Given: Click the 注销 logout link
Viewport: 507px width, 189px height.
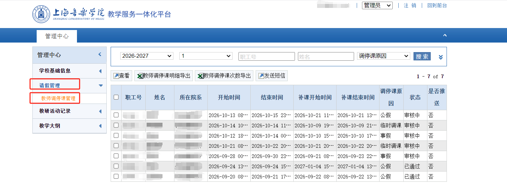Looking at the screenshot, I should point(410,6).
